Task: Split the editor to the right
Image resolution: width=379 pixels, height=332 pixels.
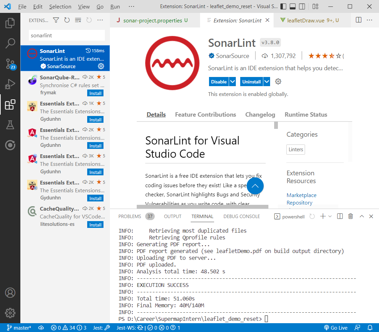Action: [359, 20]
